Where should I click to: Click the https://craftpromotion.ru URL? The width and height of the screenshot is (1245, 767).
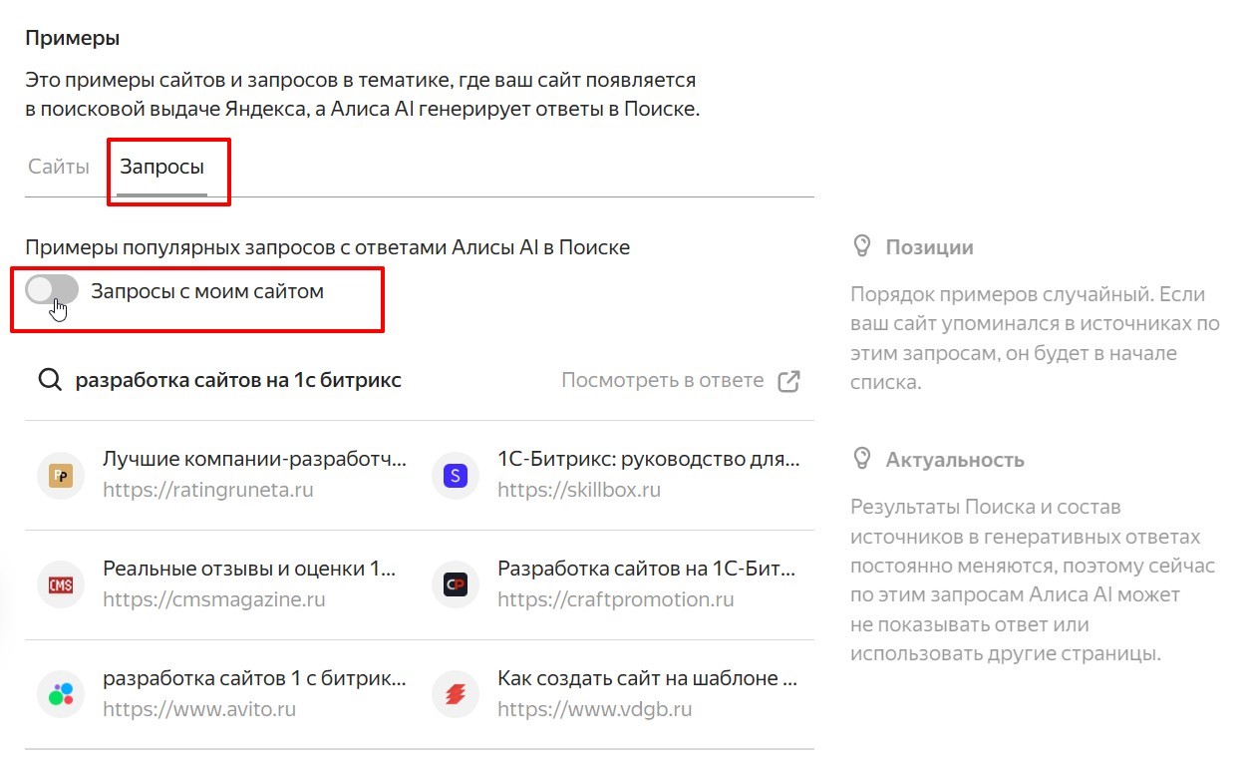(x=616, y=599)
